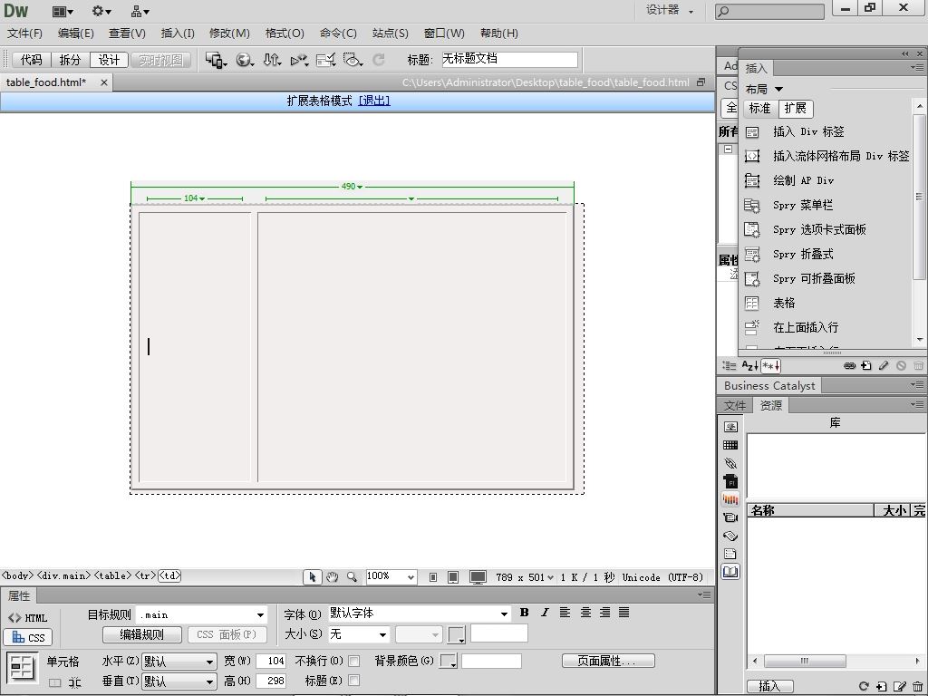
Task: Click the 编辑规则 button
Action: tap(141, 634)
